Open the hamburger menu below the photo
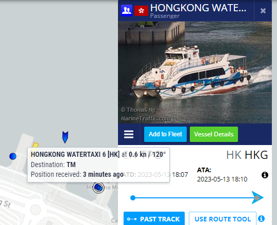277x225 pixels. click(129, 134)
